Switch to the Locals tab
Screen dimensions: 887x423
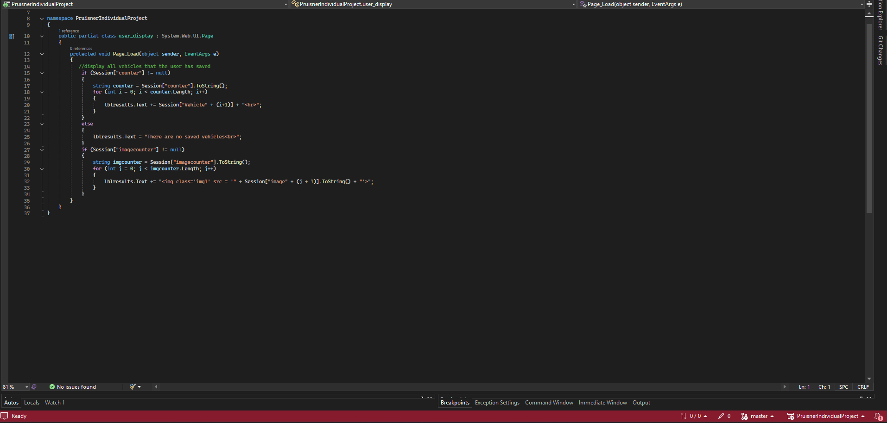pos(32,403)
